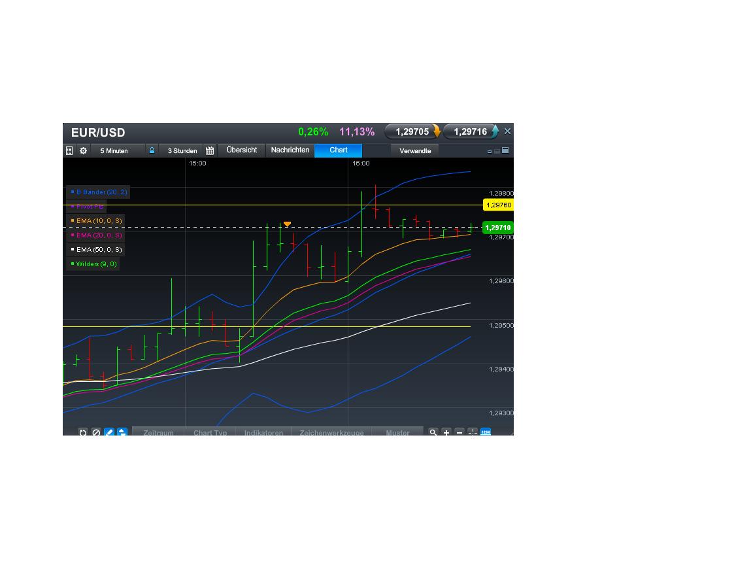The width and height of the screenshot is (753, 565).
Task: Close the EUR/USD chart panel
Action: pos(507,131)
